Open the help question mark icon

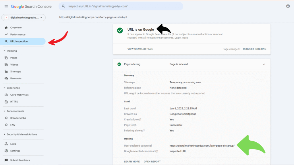pos(288,6)
